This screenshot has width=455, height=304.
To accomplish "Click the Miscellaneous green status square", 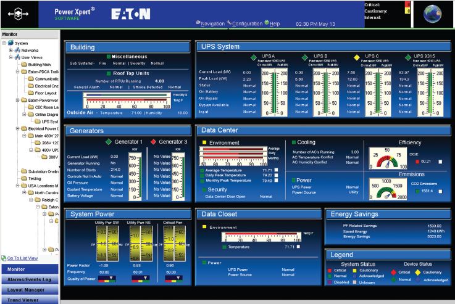I will [109, 57].
